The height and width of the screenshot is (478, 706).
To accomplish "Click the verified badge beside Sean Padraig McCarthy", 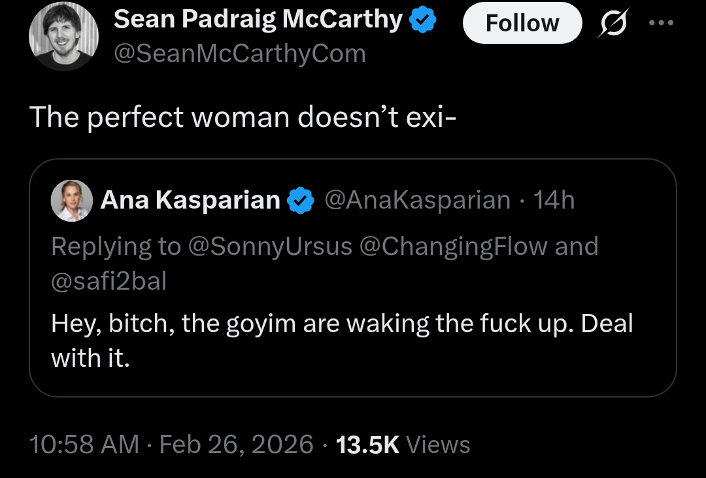I will (422, 21).
